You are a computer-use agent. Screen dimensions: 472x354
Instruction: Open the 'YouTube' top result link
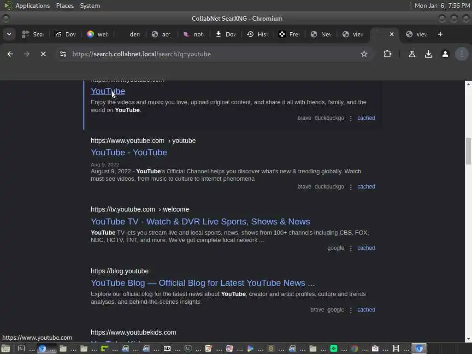[x=108, y=91]
